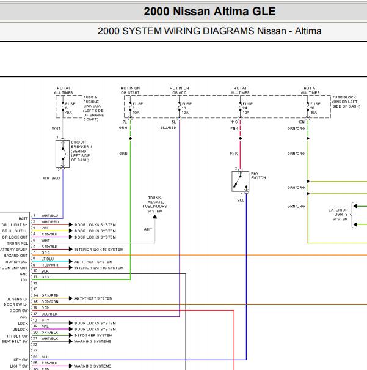The width and height of the screenshot is (367, 370).
Task: Click the 'RR DEF SW' pin label
Action: 18,336
